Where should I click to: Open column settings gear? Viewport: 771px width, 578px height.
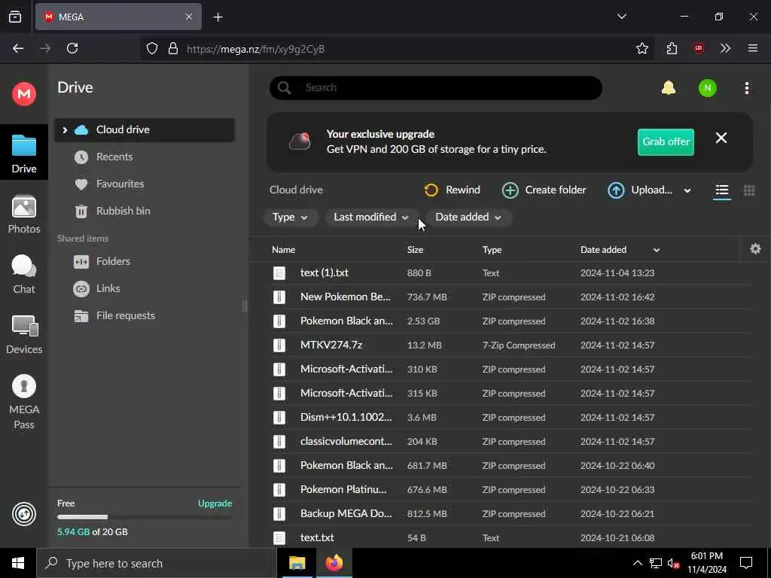click(755, 248)
